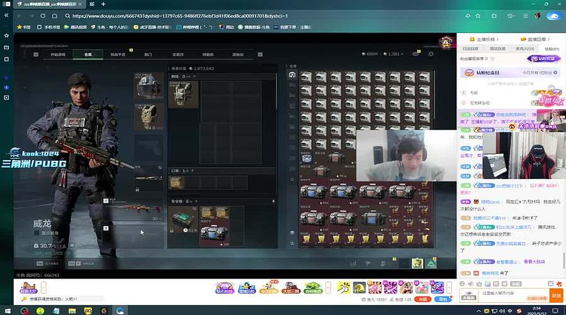Open the 改枪台 game tab
This screenshot has height=315, width=566.
[x=238, y=55]
